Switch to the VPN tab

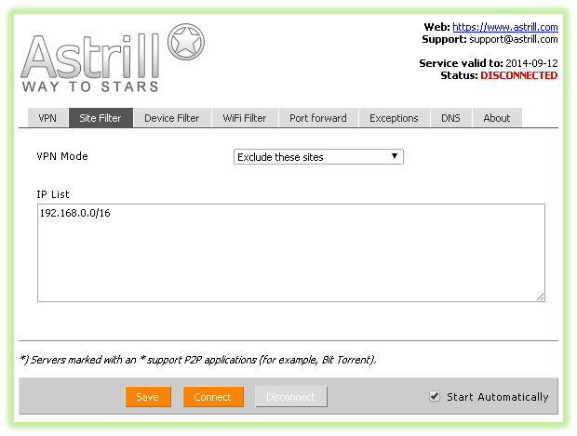pos(47,118)
